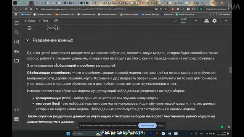Click the ENG language indicator
Image resolution: width=244 pixels, height=137 pixels.
(202, 134)
